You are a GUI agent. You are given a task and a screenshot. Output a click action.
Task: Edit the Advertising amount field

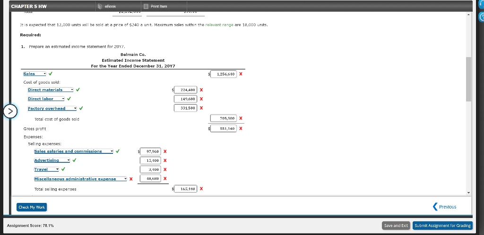[x=151, y=160]
